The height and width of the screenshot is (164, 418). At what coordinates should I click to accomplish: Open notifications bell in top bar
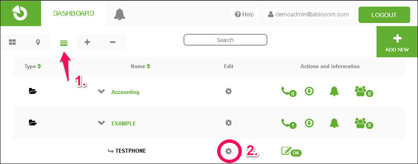point(119,14)
